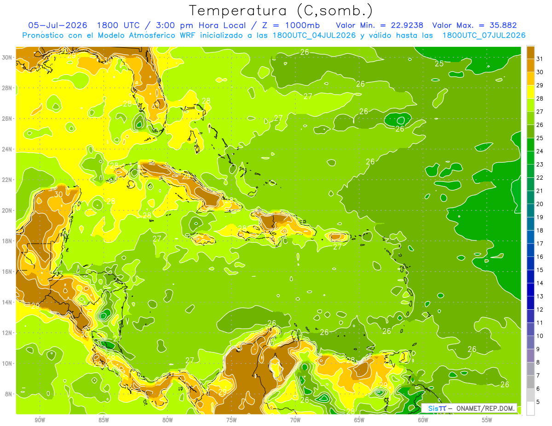552x426 pixels.
Task: Click the "8N" latitude axis label
Action: tap(9, 394)
